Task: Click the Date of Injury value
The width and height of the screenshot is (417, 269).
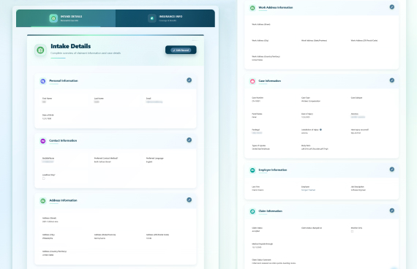Action: 306,117
